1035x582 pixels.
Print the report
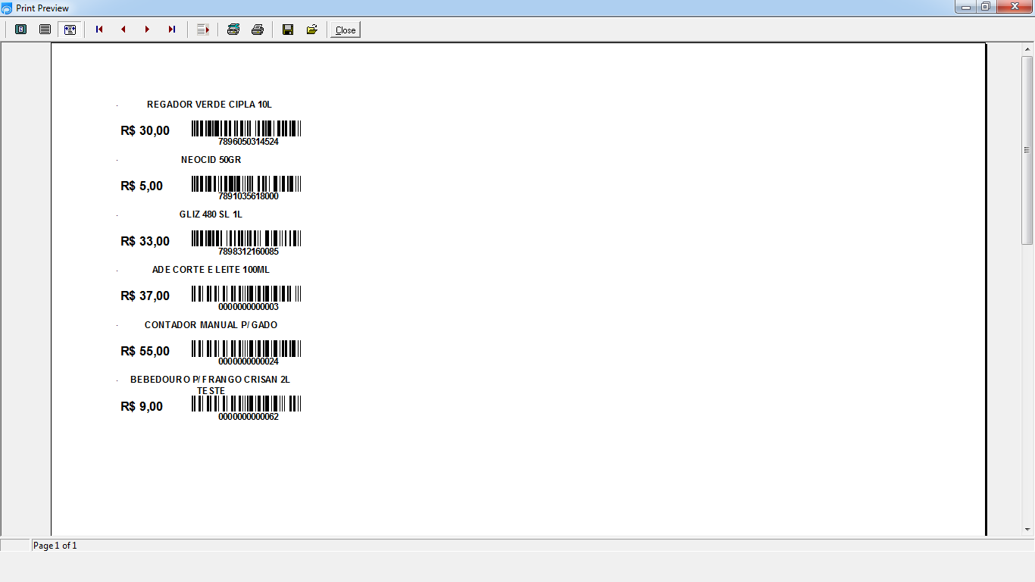click(258, 30)
